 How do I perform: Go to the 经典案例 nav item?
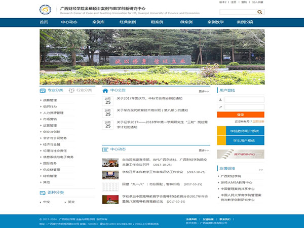coord(128,22)
